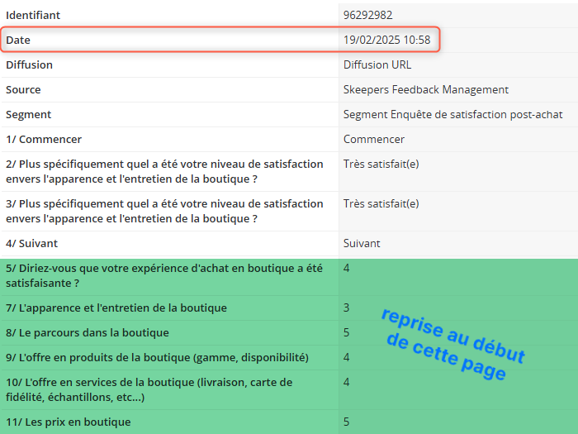Viewport: 578px width, 434px height.
Task: Click the Source label
Action: tap(23, 89)
